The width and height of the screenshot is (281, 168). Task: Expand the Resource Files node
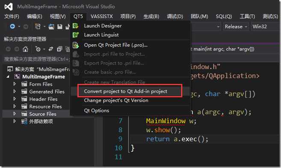[15, 106]
